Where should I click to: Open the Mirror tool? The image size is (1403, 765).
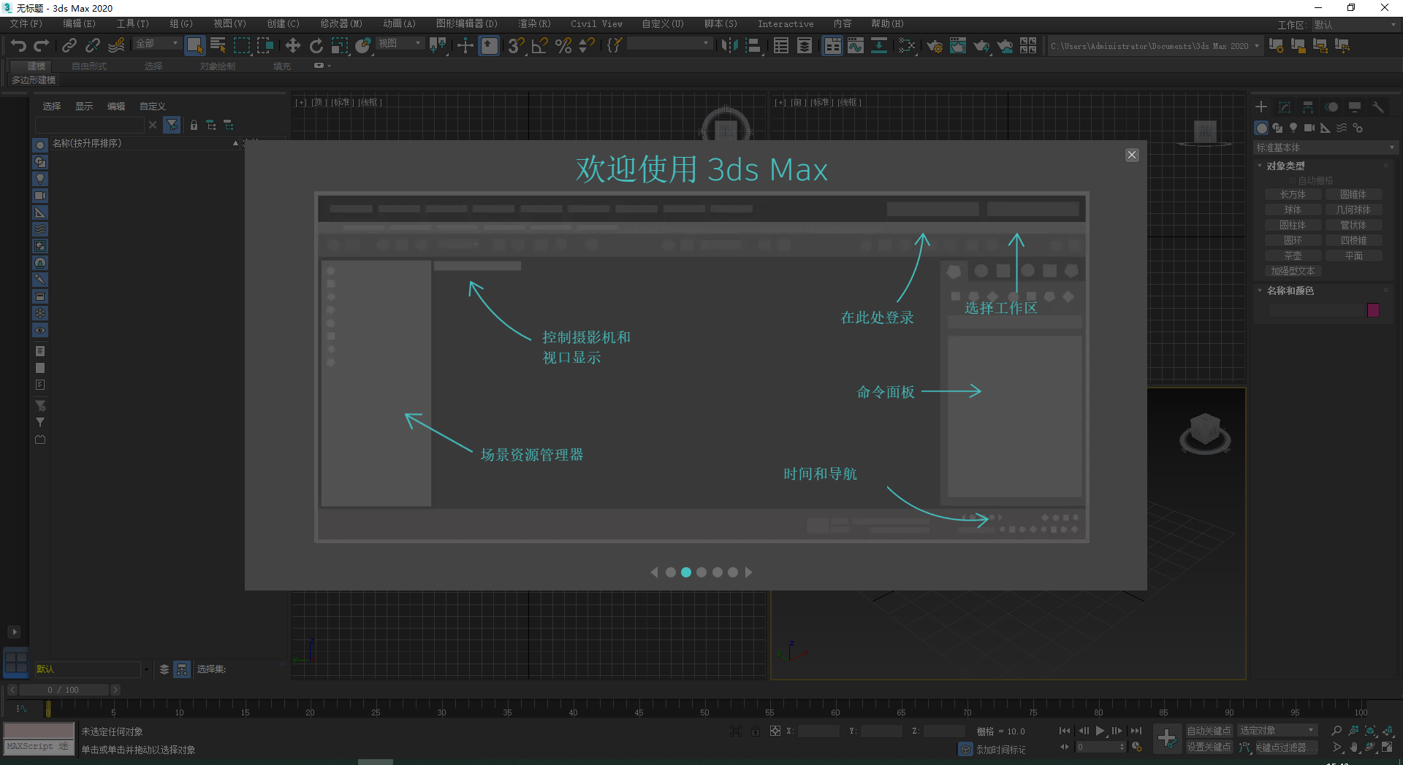729,45
